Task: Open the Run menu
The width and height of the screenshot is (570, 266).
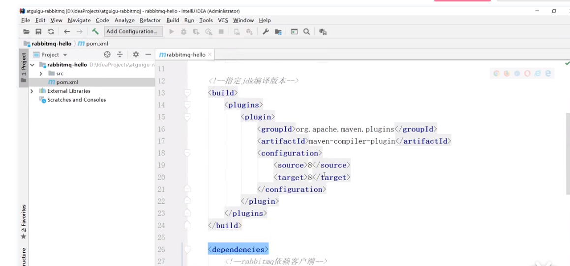Action: click(189, 20)
